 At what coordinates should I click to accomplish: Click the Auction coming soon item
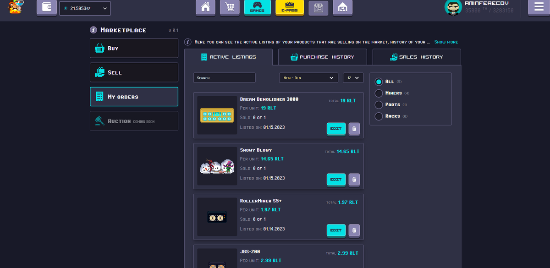click(134, 121)
